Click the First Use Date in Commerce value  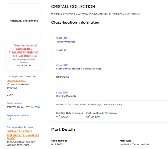pyautogui.click(x=93, y=117)
